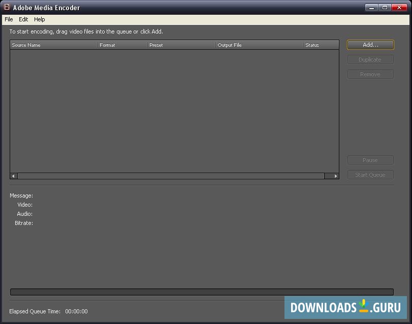
Task: Click the Bitrate: label
Action: tap(24, 223)
